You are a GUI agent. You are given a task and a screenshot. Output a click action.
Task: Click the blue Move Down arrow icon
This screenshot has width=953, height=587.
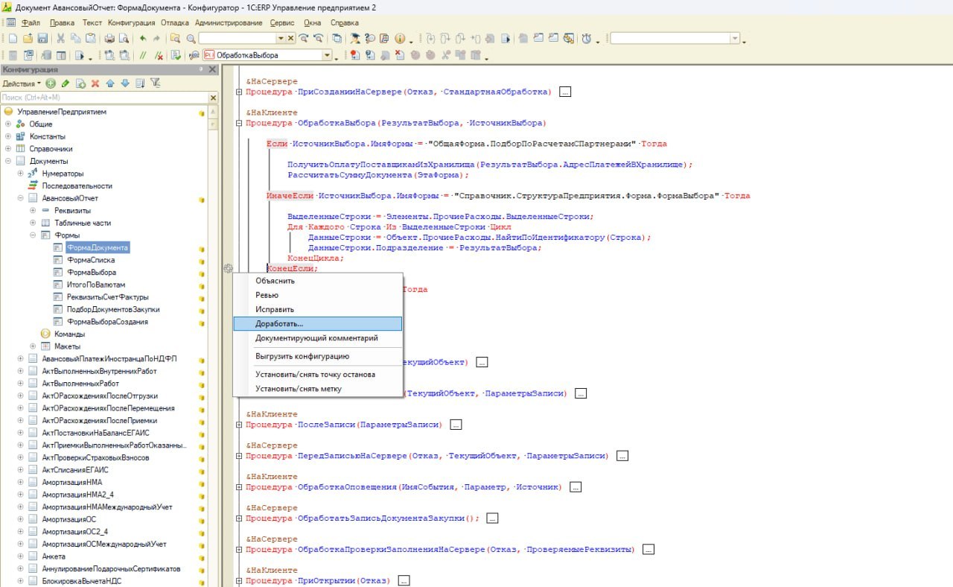(125, 83)
